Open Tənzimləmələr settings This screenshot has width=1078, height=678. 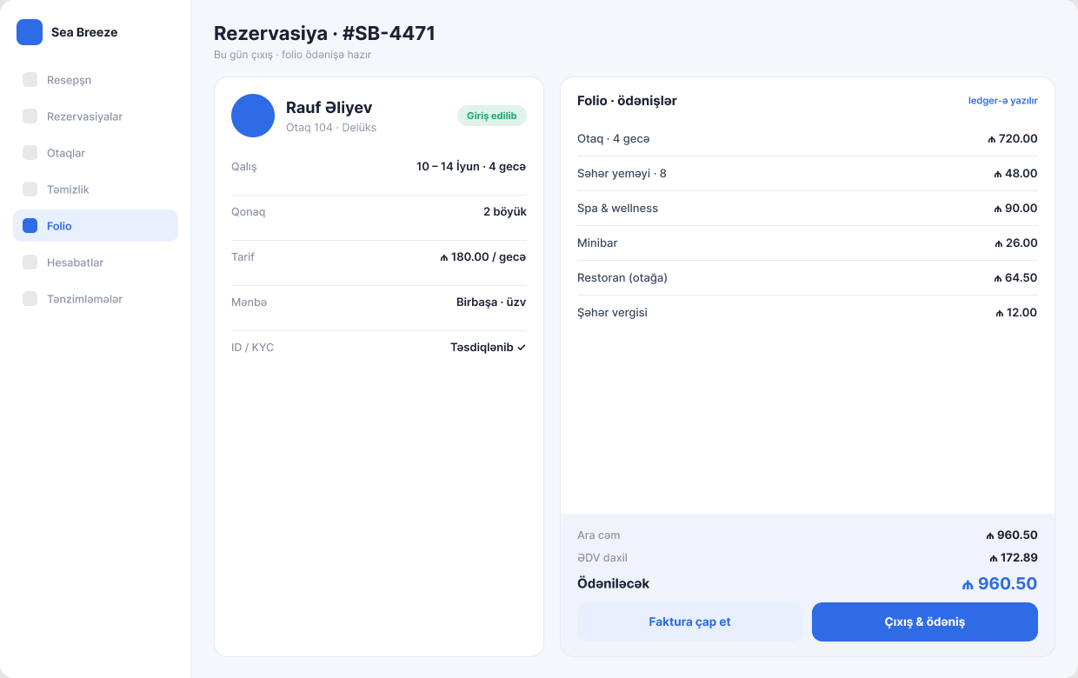(96, 299)
